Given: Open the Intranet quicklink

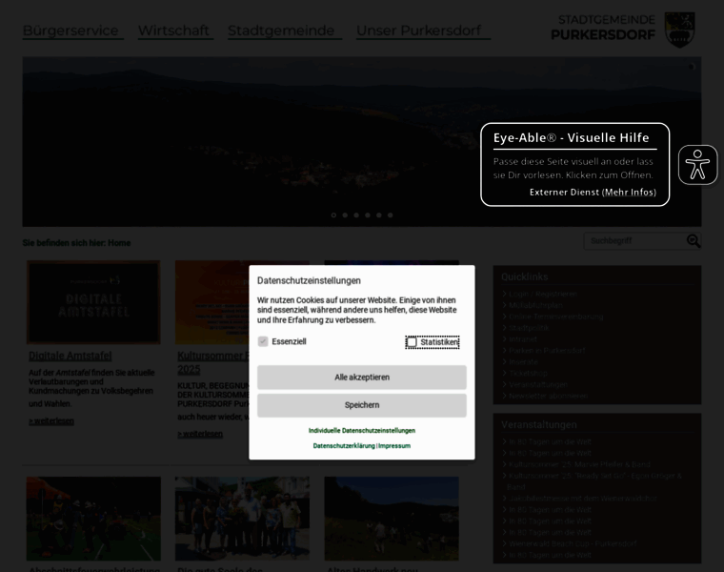Looking at the screenshot, I should (523, 339).
